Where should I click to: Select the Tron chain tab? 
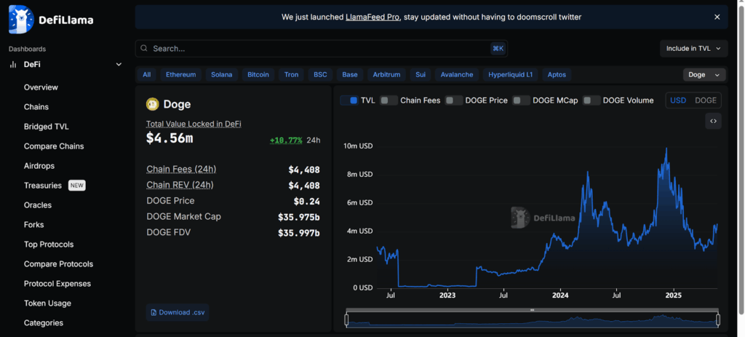[x=291, y=75]
